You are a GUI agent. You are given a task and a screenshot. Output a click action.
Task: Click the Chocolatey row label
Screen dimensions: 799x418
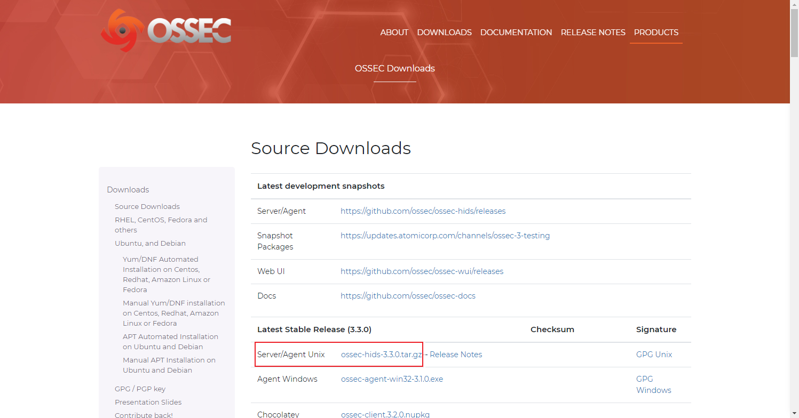(278, 414)
